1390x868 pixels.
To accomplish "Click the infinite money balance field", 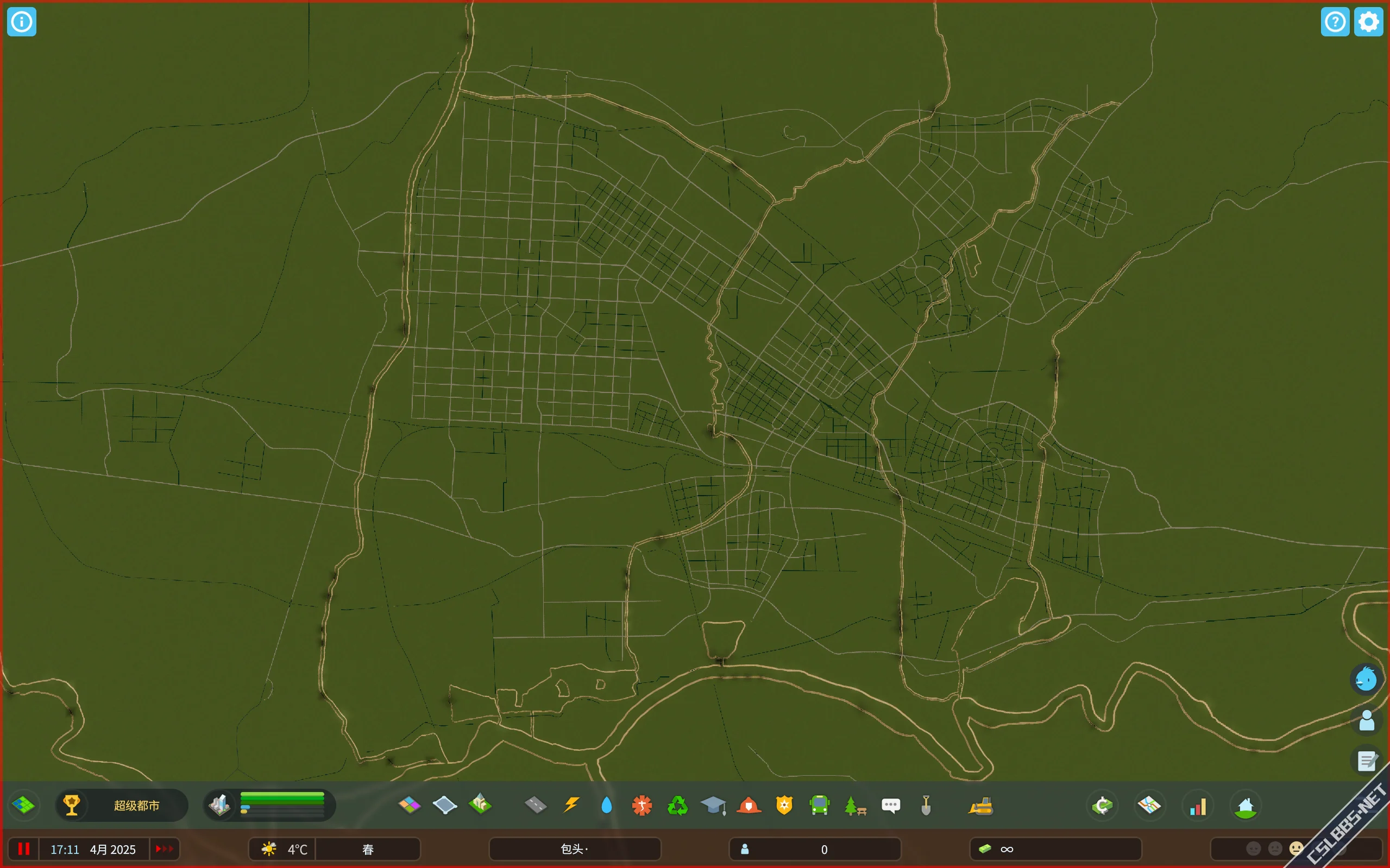I will [x=1056, y=849].
